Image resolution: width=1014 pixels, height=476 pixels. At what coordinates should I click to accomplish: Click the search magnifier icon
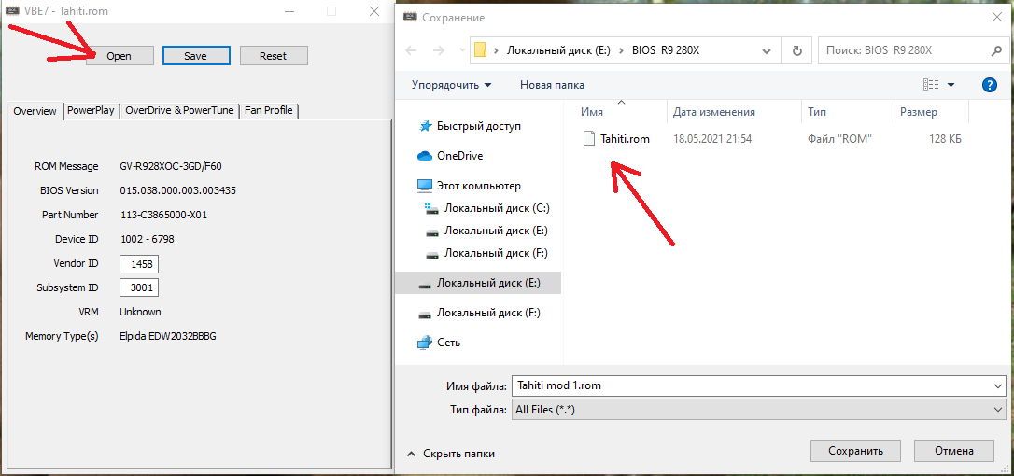996,50
